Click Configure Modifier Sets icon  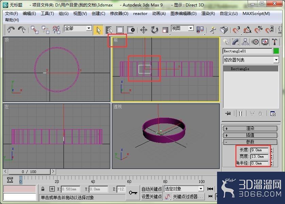[273, 114]
